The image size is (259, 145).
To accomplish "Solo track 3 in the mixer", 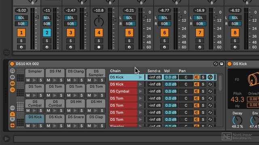I will 70,41.
